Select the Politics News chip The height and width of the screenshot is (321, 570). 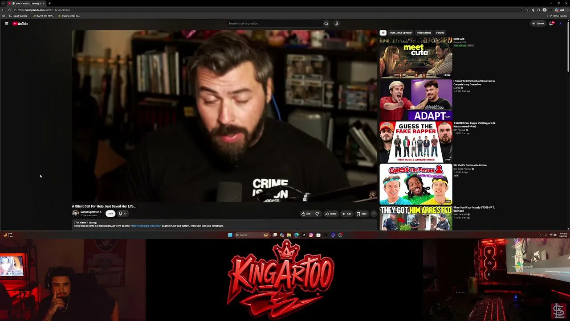click(424, 33)
